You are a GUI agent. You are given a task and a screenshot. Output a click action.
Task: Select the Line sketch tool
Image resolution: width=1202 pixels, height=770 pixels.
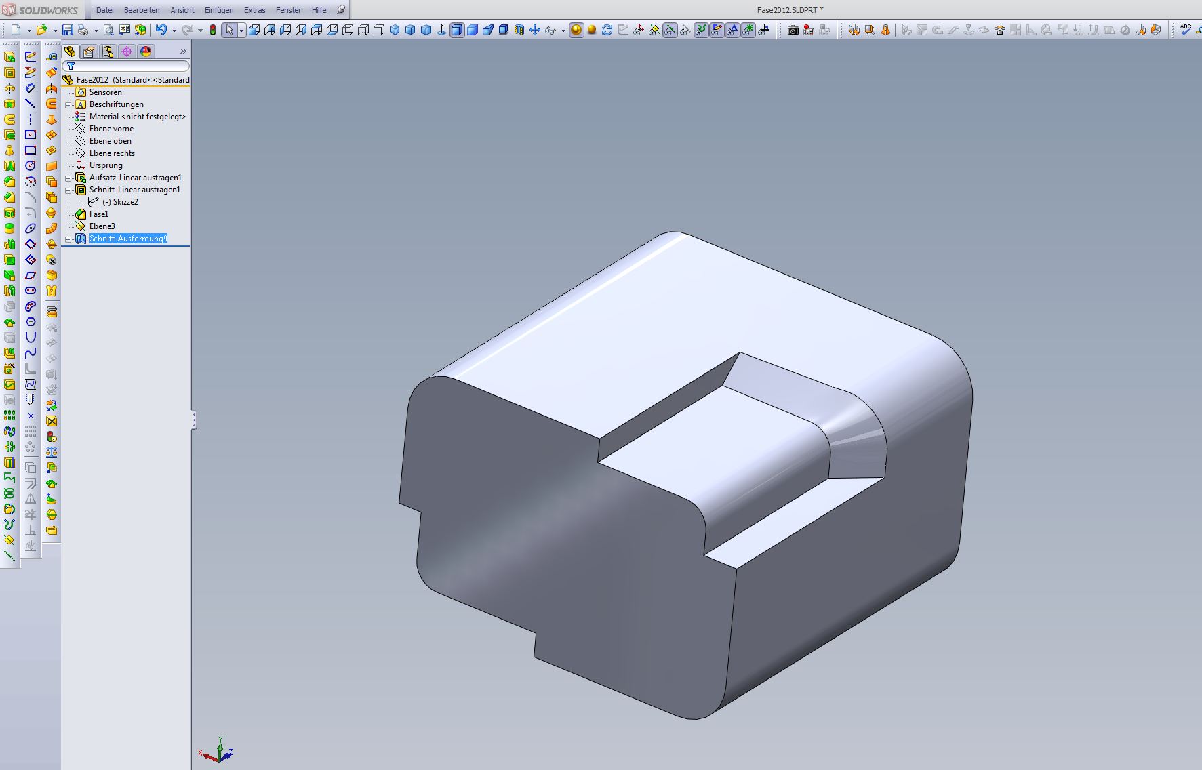tap(31, 104)
